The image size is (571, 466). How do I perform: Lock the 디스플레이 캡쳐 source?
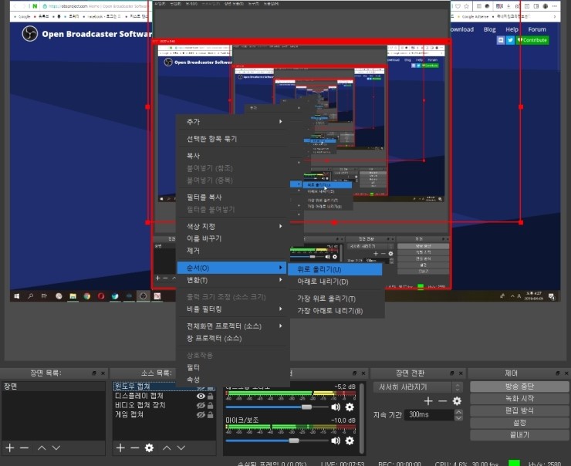[211, 396]
